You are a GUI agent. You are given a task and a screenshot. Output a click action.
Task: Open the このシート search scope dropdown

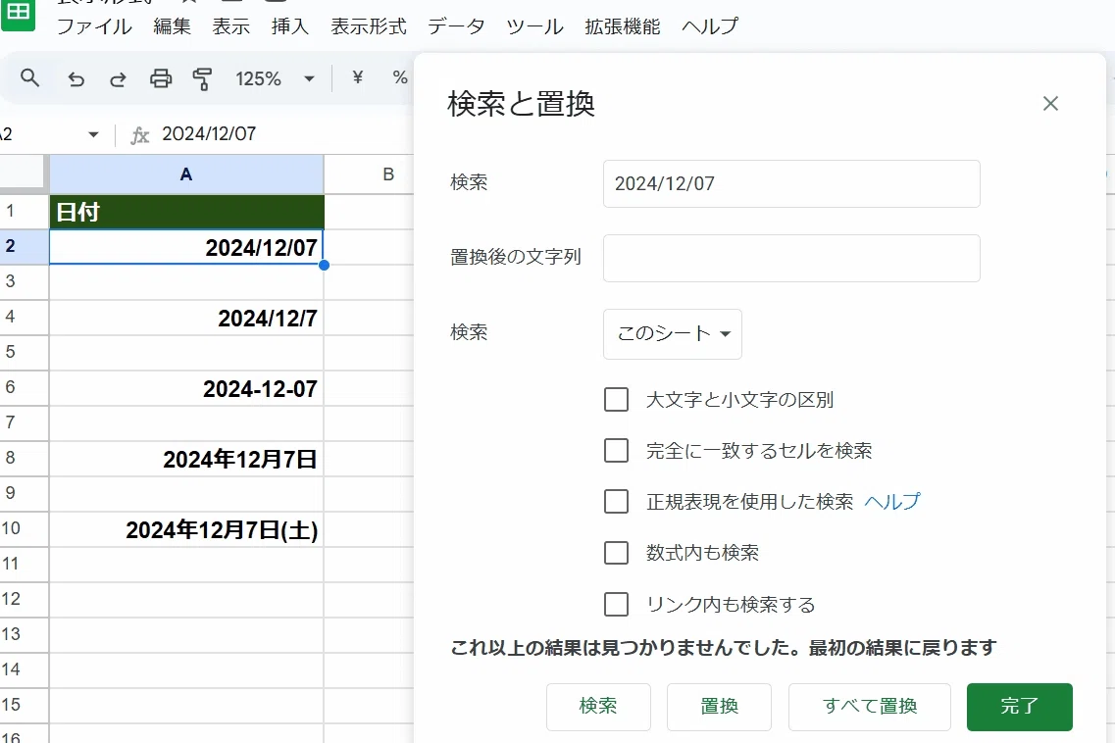(x=673, y=333)
